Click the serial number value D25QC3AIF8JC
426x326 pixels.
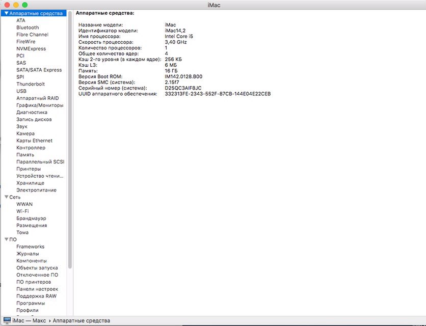coord(183,88)
